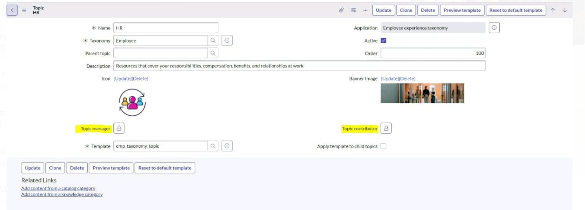This screenshot has height=210, width=585.
Task: Click Clone in the top header
Action: point(406,10)
